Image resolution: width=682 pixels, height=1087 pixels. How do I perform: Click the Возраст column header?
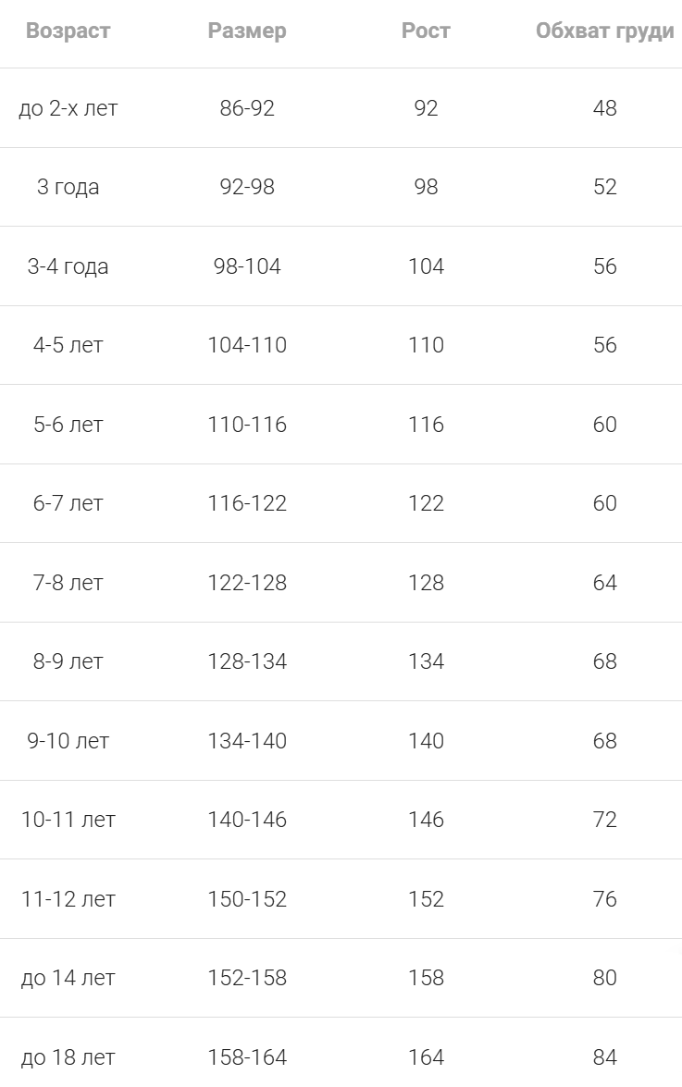68,31
